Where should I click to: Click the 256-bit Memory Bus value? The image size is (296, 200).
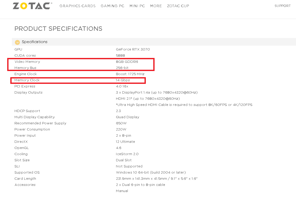(x=122, y=68)
